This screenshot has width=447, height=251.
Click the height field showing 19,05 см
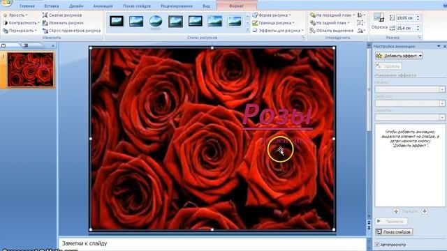point(405,17)
